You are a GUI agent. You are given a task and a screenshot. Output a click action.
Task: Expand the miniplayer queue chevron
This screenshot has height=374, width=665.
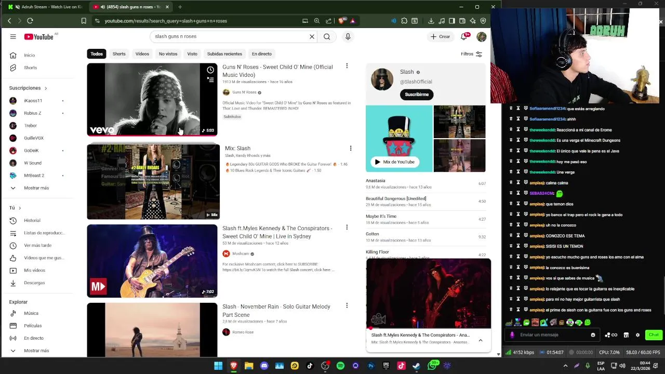coord(481,340)
